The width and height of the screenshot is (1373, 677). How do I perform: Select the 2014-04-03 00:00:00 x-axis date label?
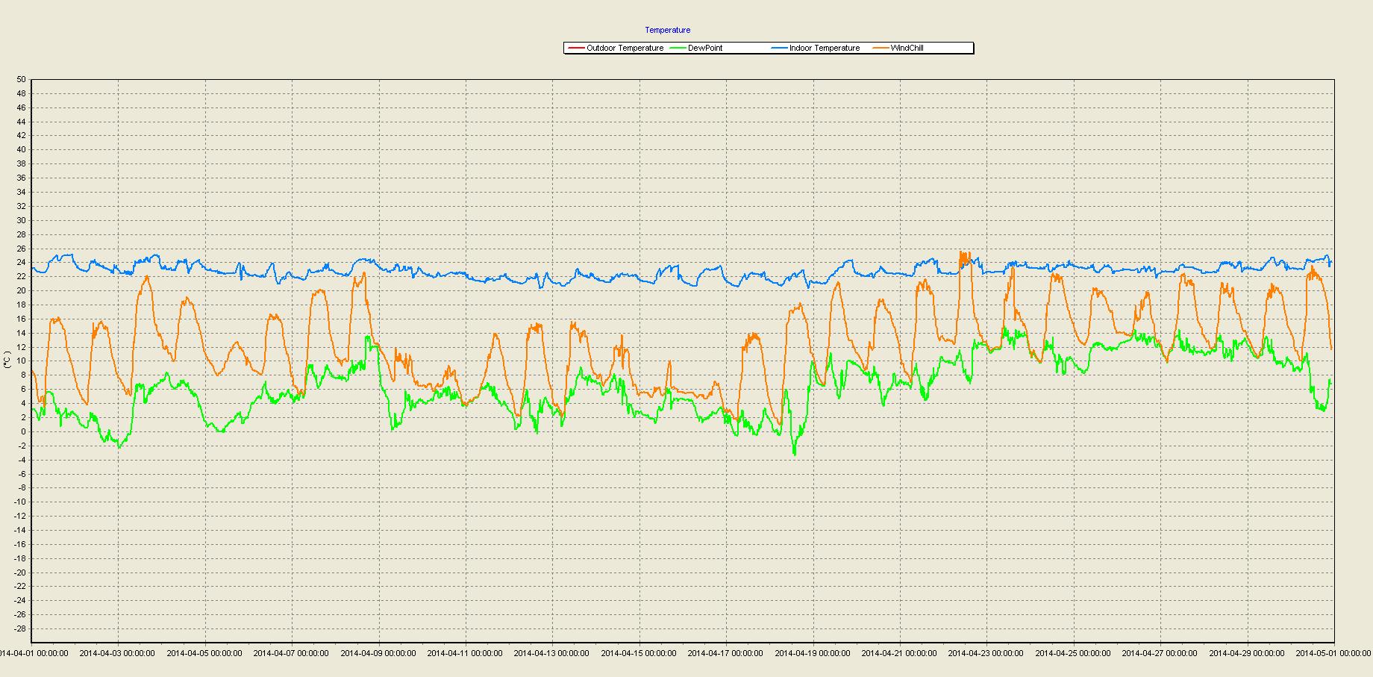[x=117, y=653]
